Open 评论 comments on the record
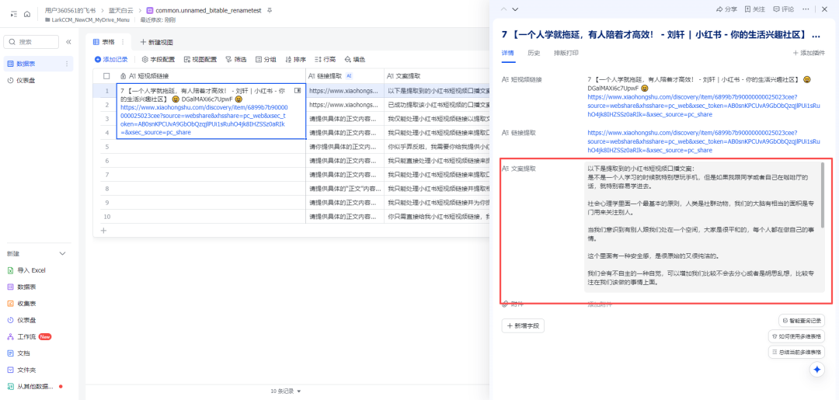This screenshot has width=839, height=400. click(784, 9)
